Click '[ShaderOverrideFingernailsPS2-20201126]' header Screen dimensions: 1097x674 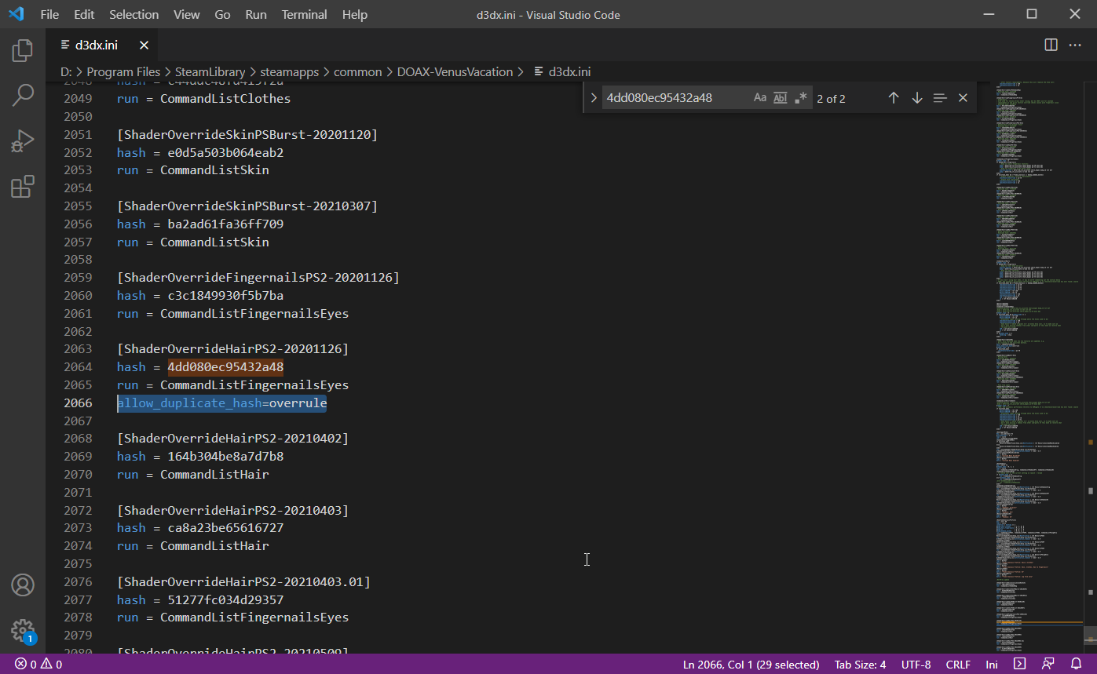258,278
